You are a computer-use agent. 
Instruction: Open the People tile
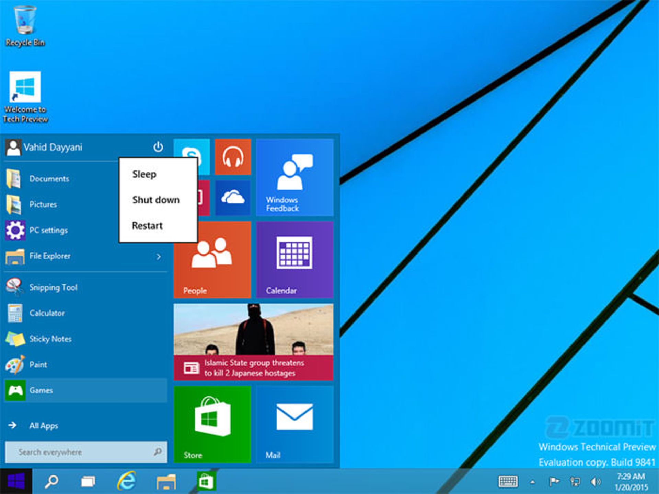212,260
